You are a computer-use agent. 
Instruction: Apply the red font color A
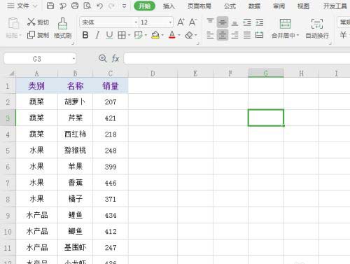click(172, 35)
